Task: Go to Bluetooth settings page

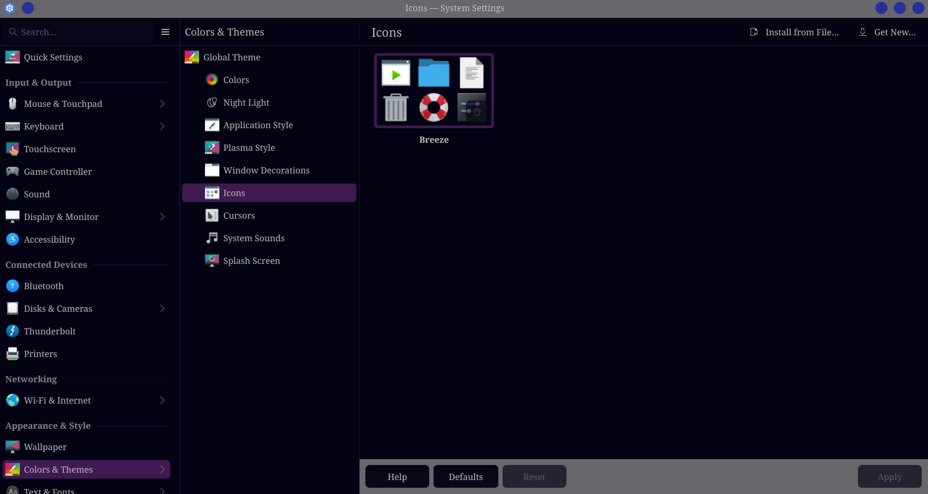Action: coord(87,286)
